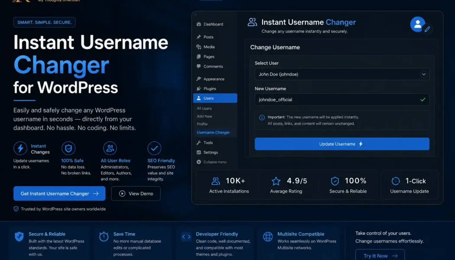Click the pencil edit icon on avatar

click(427, 29)
